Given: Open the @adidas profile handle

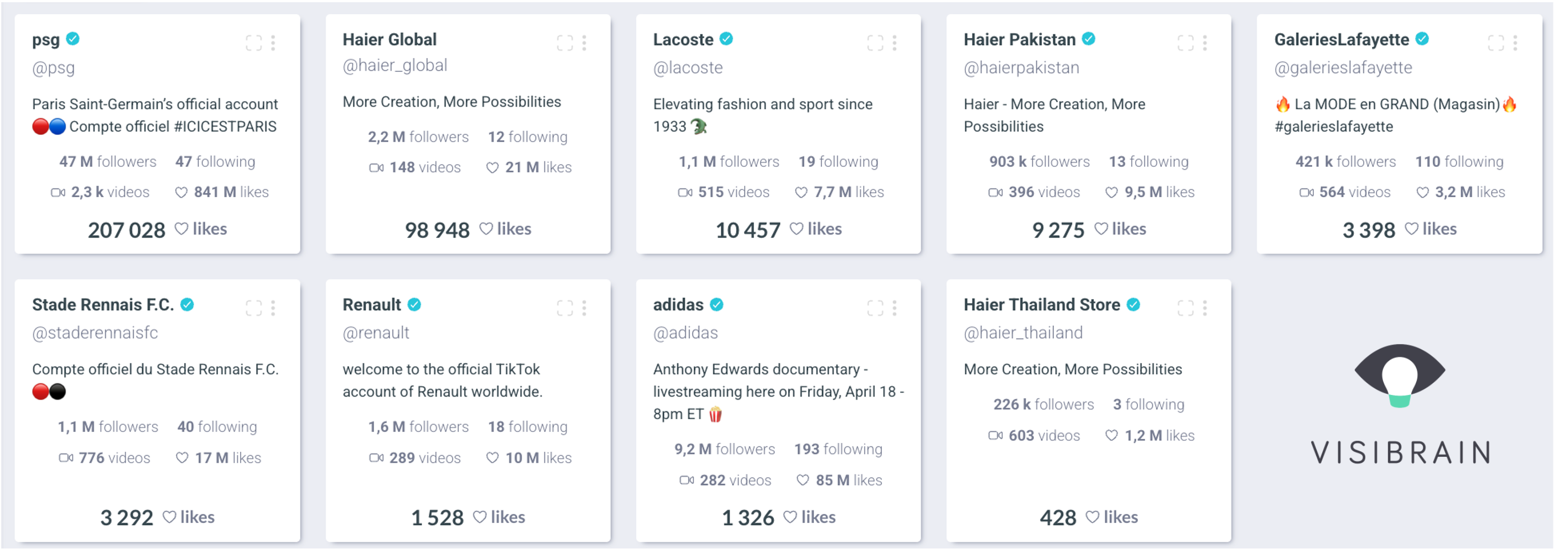Looking at the screenshot, I should coord(685,333).
